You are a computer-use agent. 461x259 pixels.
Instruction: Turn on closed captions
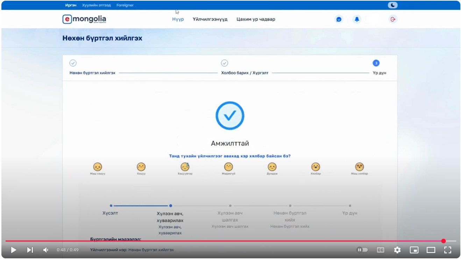coord(380,250)
